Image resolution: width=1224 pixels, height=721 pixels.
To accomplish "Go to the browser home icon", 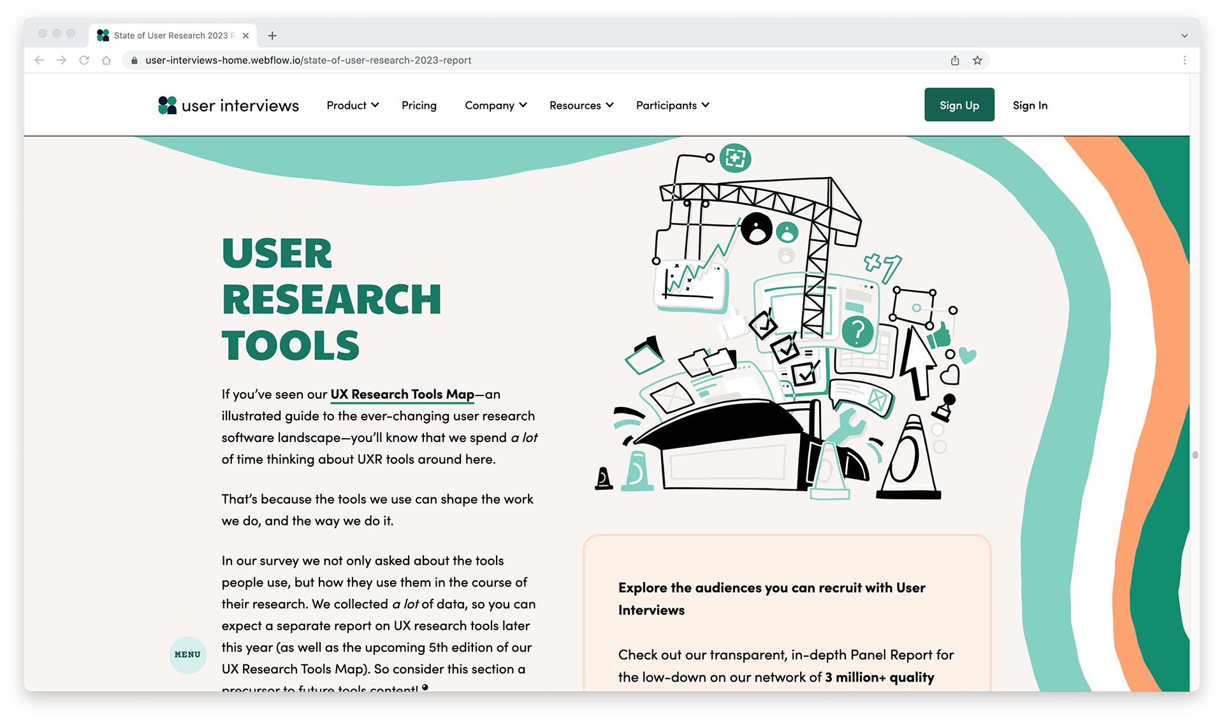I will 106,60.
